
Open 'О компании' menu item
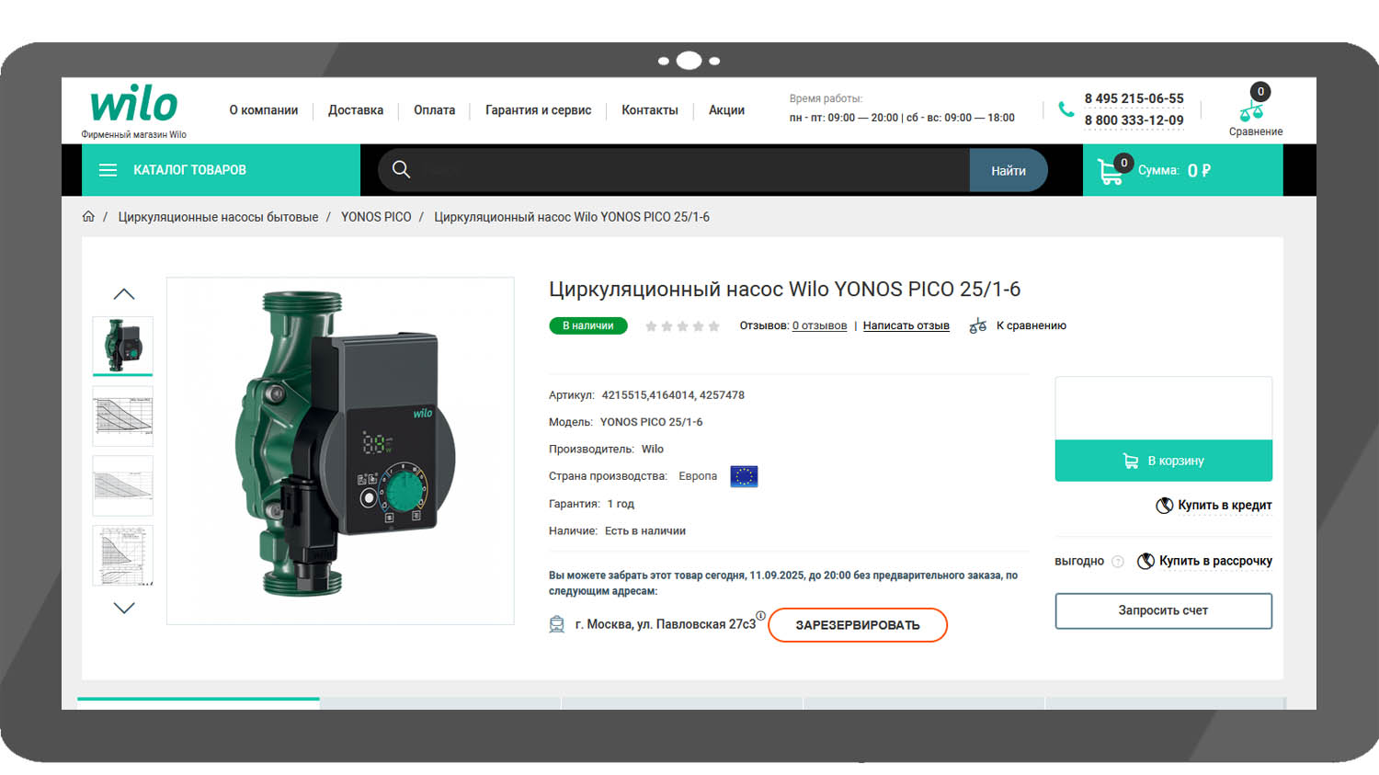coord(264,110)
